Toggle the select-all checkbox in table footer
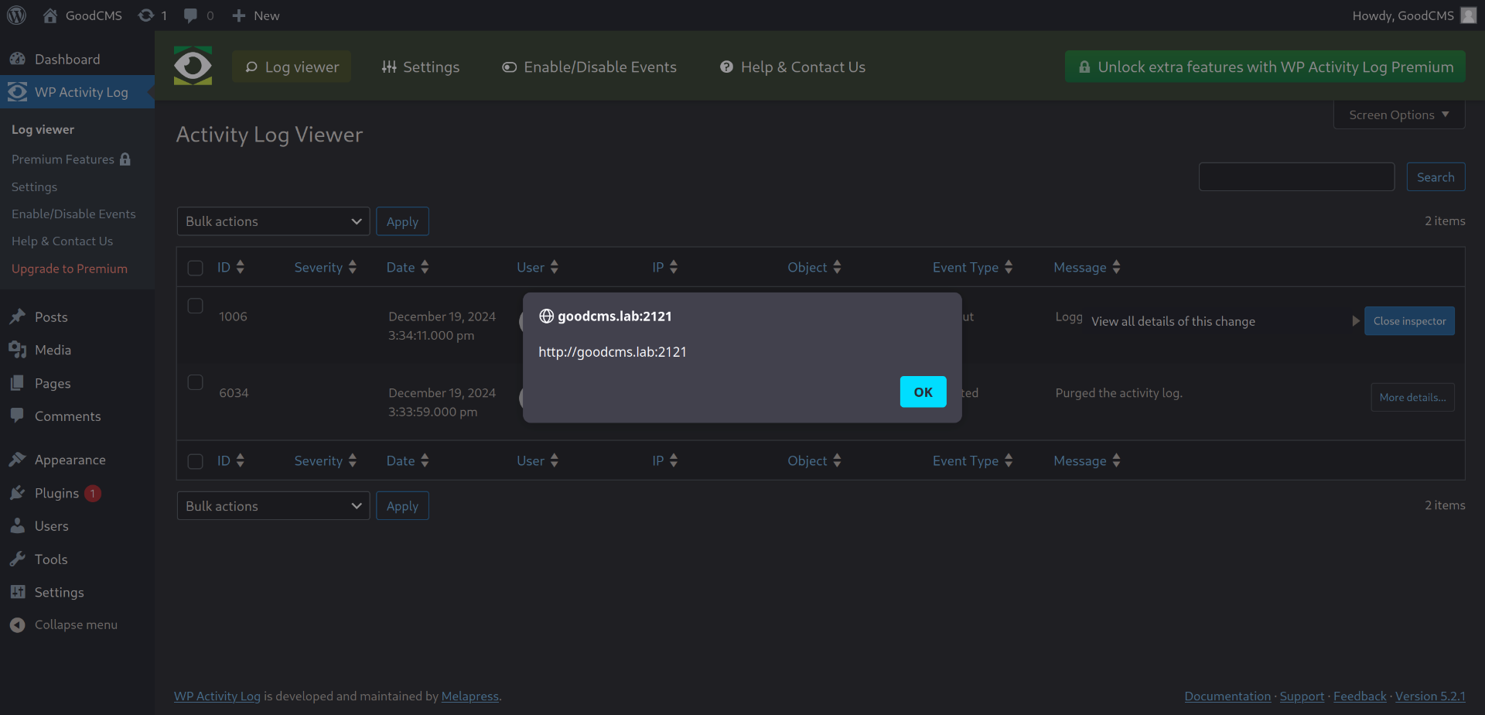Image resolution: width=1485 pixels, height=715 pixels. [195, 461]
